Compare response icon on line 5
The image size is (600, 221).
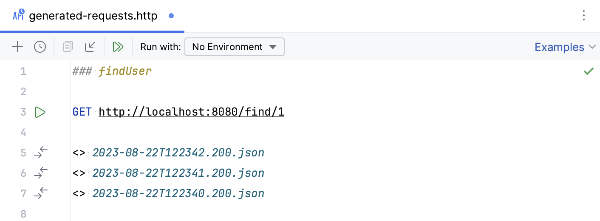click(41, 153)
